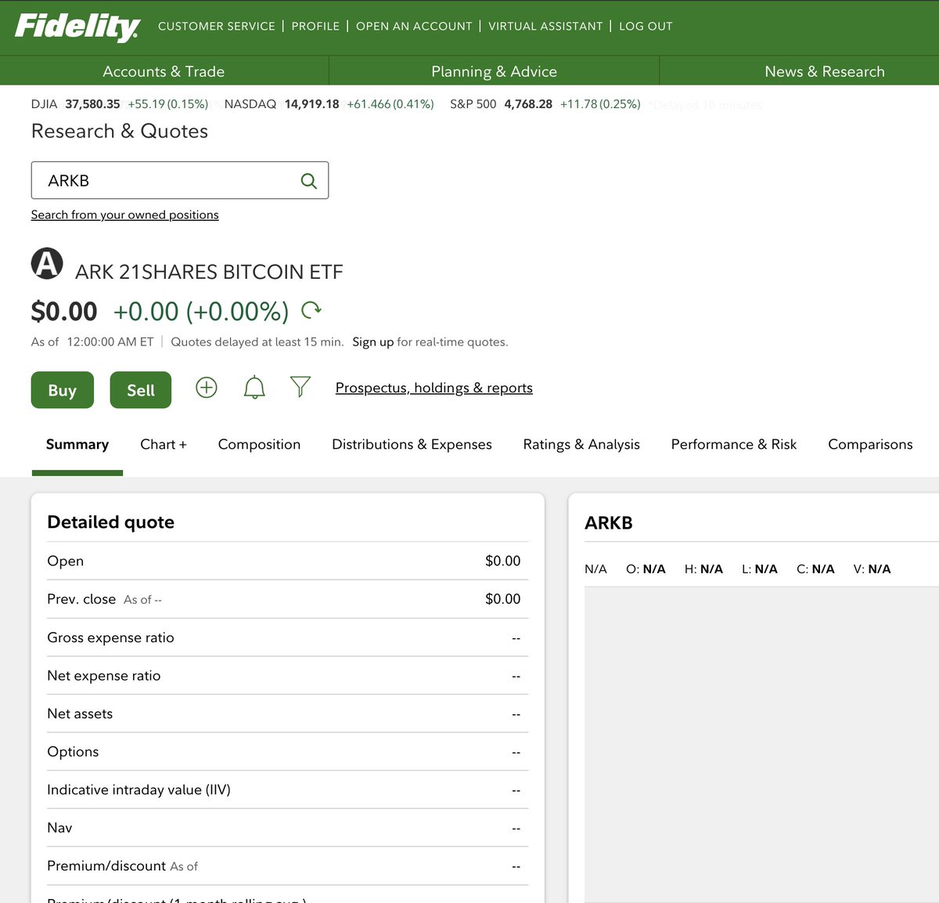This screenshot has width=939, height=903.
Task: Open Profile link
Action: pos(315,26)
